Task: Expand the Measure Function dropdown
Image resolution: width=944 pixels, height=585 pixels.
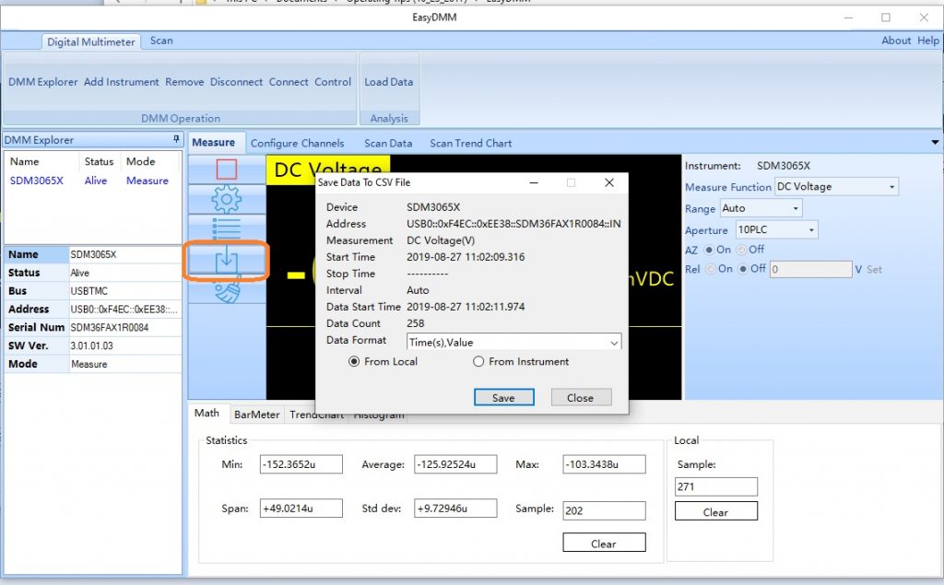Action: [x=891, y=187]
